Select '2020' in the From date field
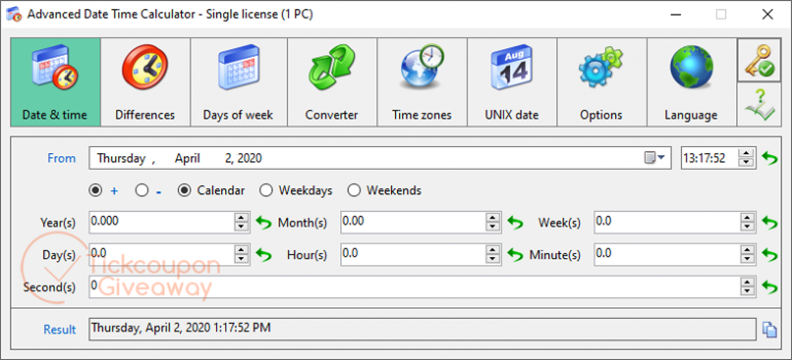This screenshot has height=360, width=792. pos(250,158)
